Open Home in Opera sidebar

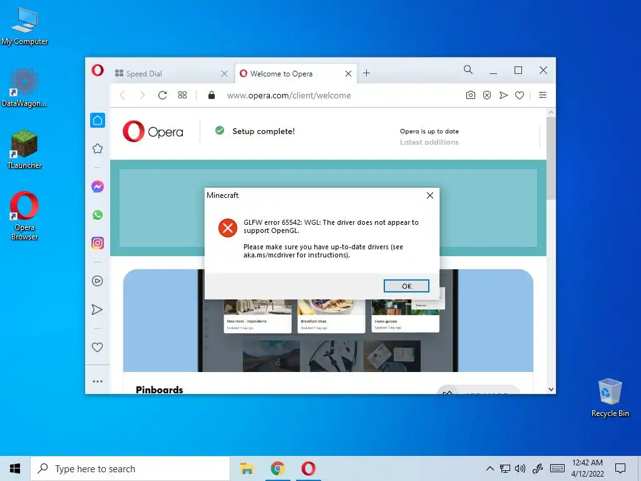97,120
